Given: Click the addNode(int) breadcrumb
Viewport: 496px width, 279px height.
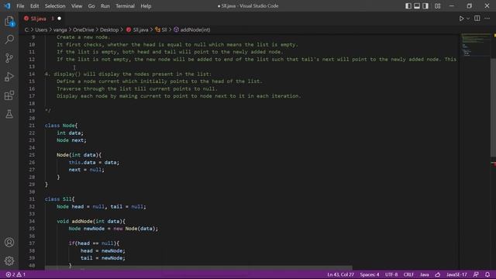Looking at the screenshot, I should point(192,29).
